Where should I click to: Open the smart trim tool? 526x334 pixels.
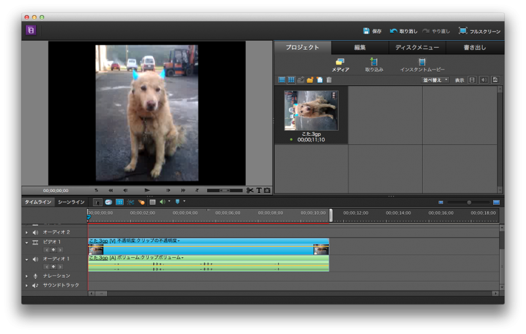click(130, 202)
